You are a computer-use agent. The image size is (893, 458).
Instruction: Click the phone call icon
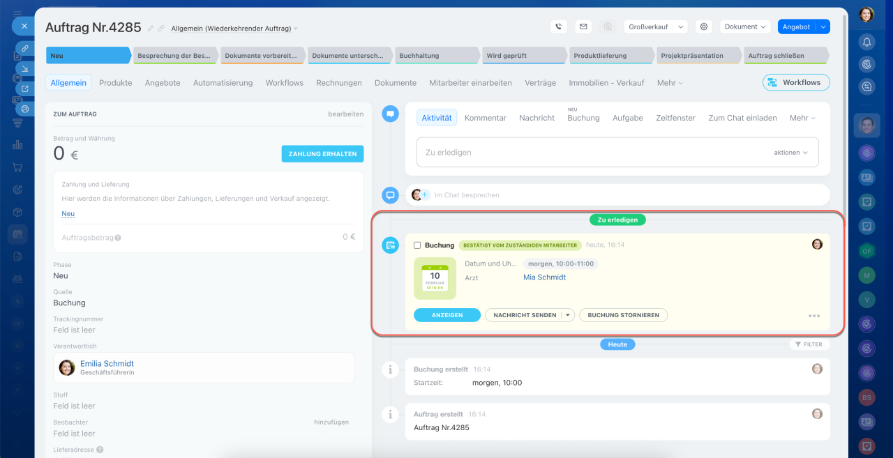(558, 26)
